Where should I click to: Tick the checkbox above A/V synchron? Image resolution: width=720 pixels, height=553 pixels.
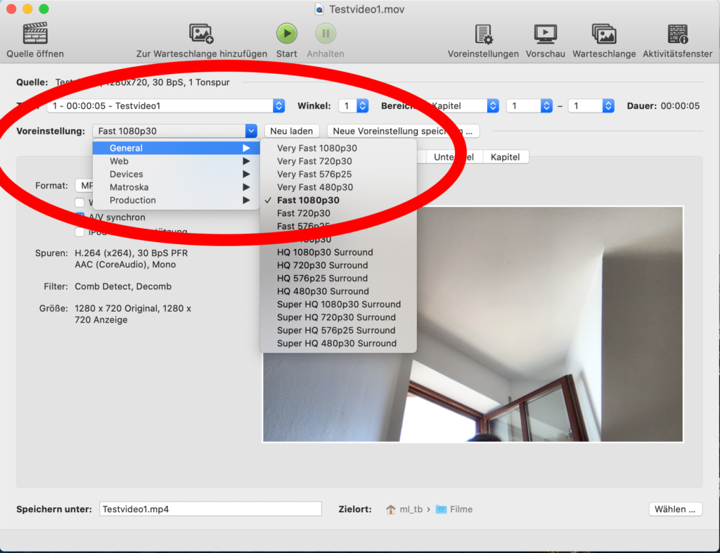(80, 203)
